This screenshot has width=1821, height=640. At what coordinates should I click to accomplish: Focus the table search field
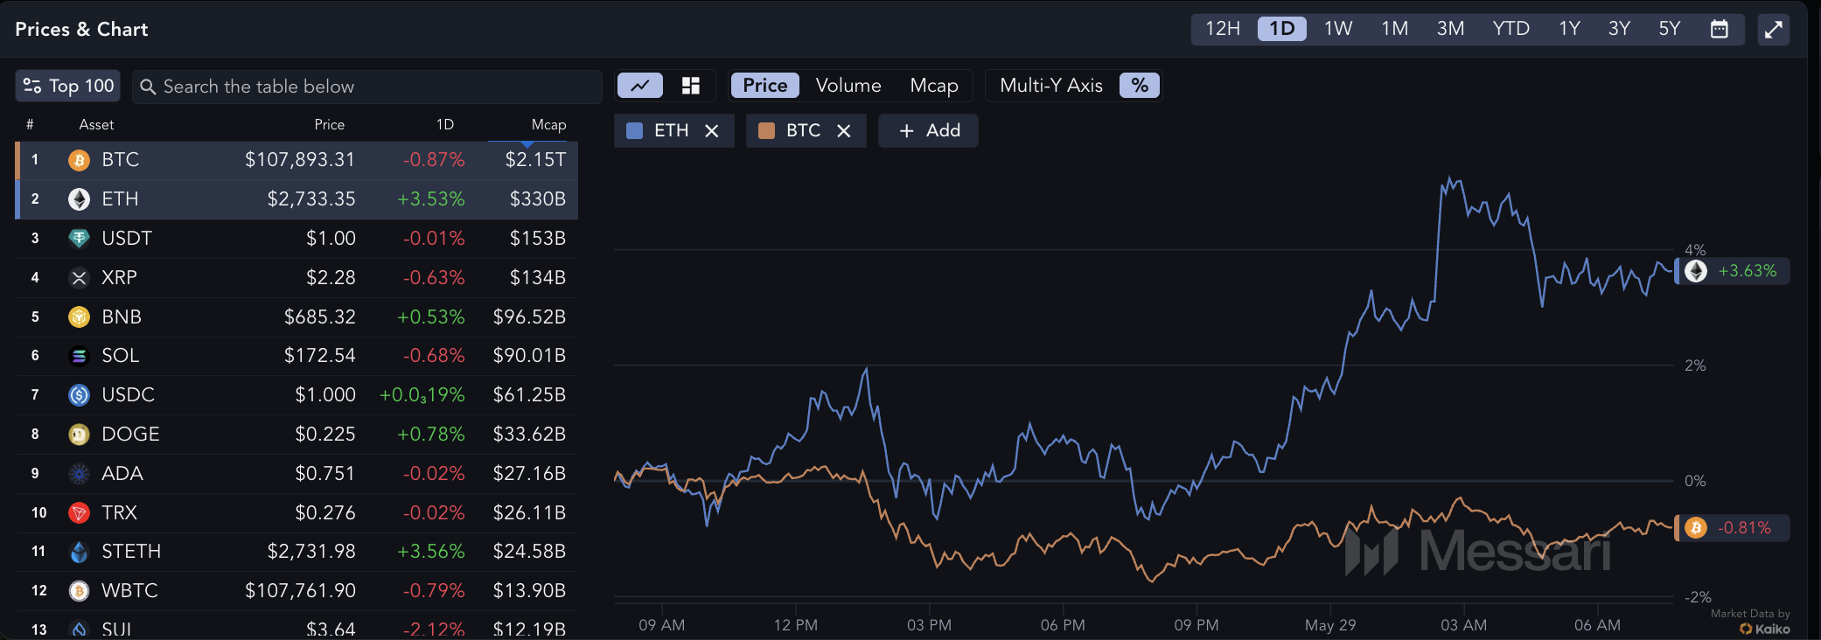click(367, 87)
